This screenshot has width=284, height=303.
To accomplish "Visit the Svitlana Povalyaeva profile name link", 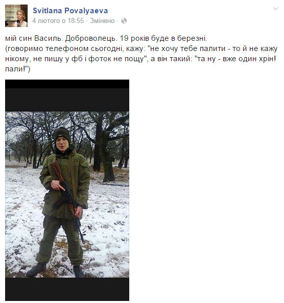I will point(70,10).
